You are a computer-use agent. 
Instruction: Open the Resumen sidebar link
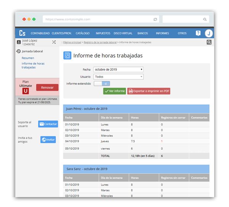(28, 58)
